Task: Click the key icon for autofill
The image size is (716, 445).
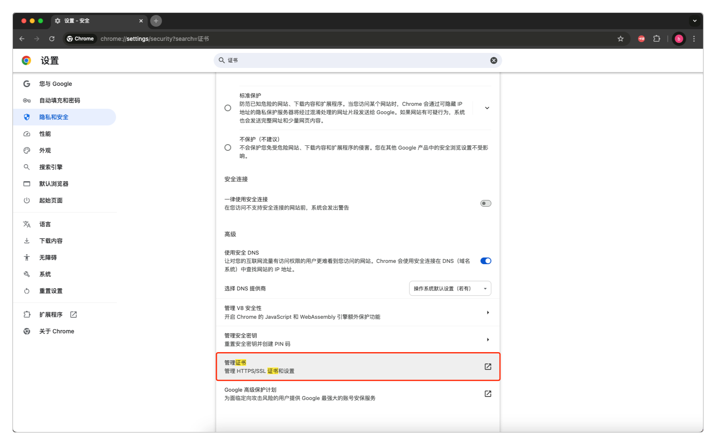Action: (x=27, y=100)
